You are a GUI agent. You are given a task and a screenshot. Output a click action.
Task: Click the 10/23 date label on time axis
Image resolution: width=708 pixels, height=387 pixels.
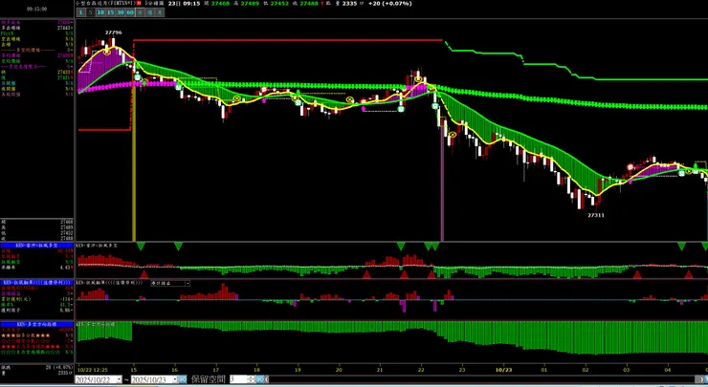(x=504, y=370)
